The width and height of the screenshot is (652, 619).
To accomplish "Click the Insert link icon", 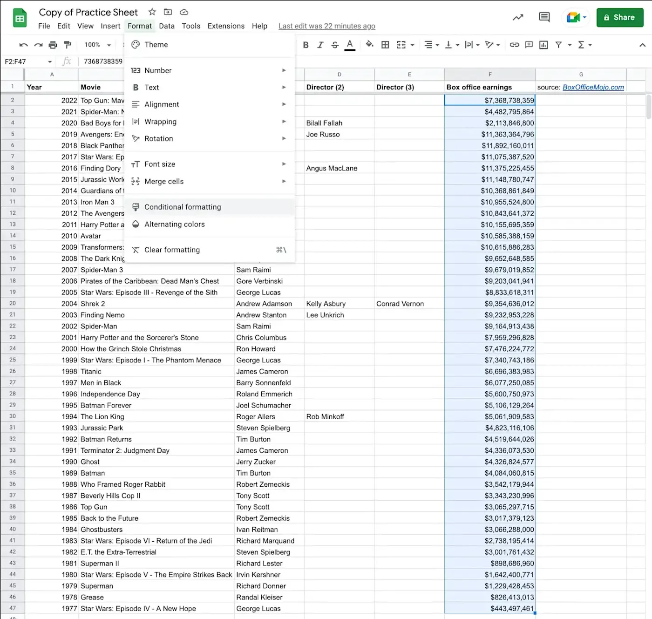I will tap(514, 45).
